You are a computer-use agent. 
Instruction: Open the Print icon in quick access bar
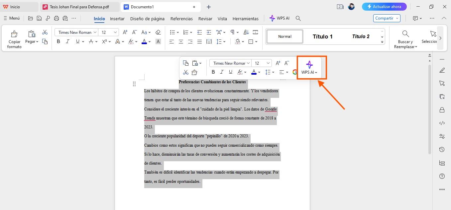(x=56, y=18)
